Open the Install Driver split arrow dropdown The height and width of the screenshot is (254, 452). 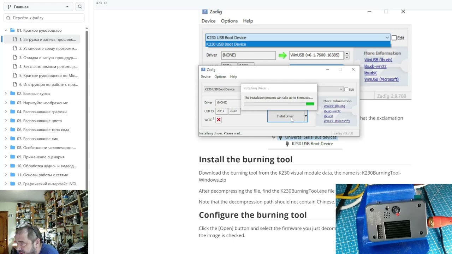pos(306,116)
